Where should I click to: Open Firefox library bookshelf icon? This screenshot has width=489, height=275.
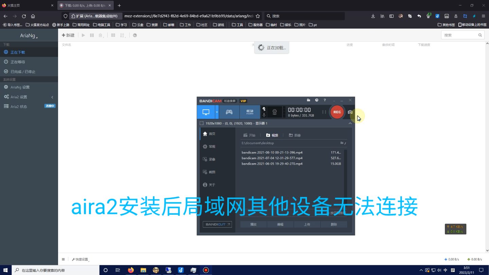(x=382, y=16)
